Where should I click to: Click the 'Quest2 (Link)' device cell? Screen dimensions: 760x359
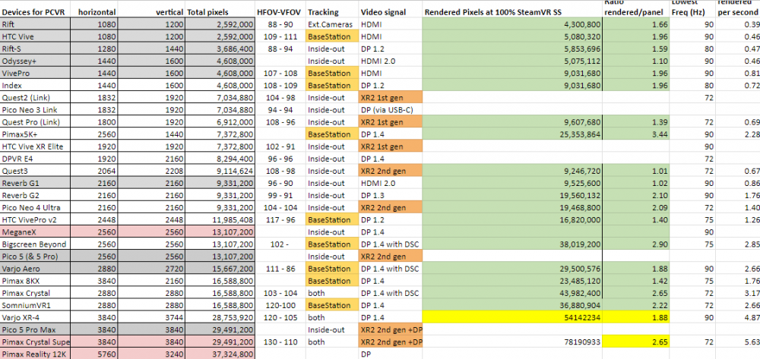35,97
